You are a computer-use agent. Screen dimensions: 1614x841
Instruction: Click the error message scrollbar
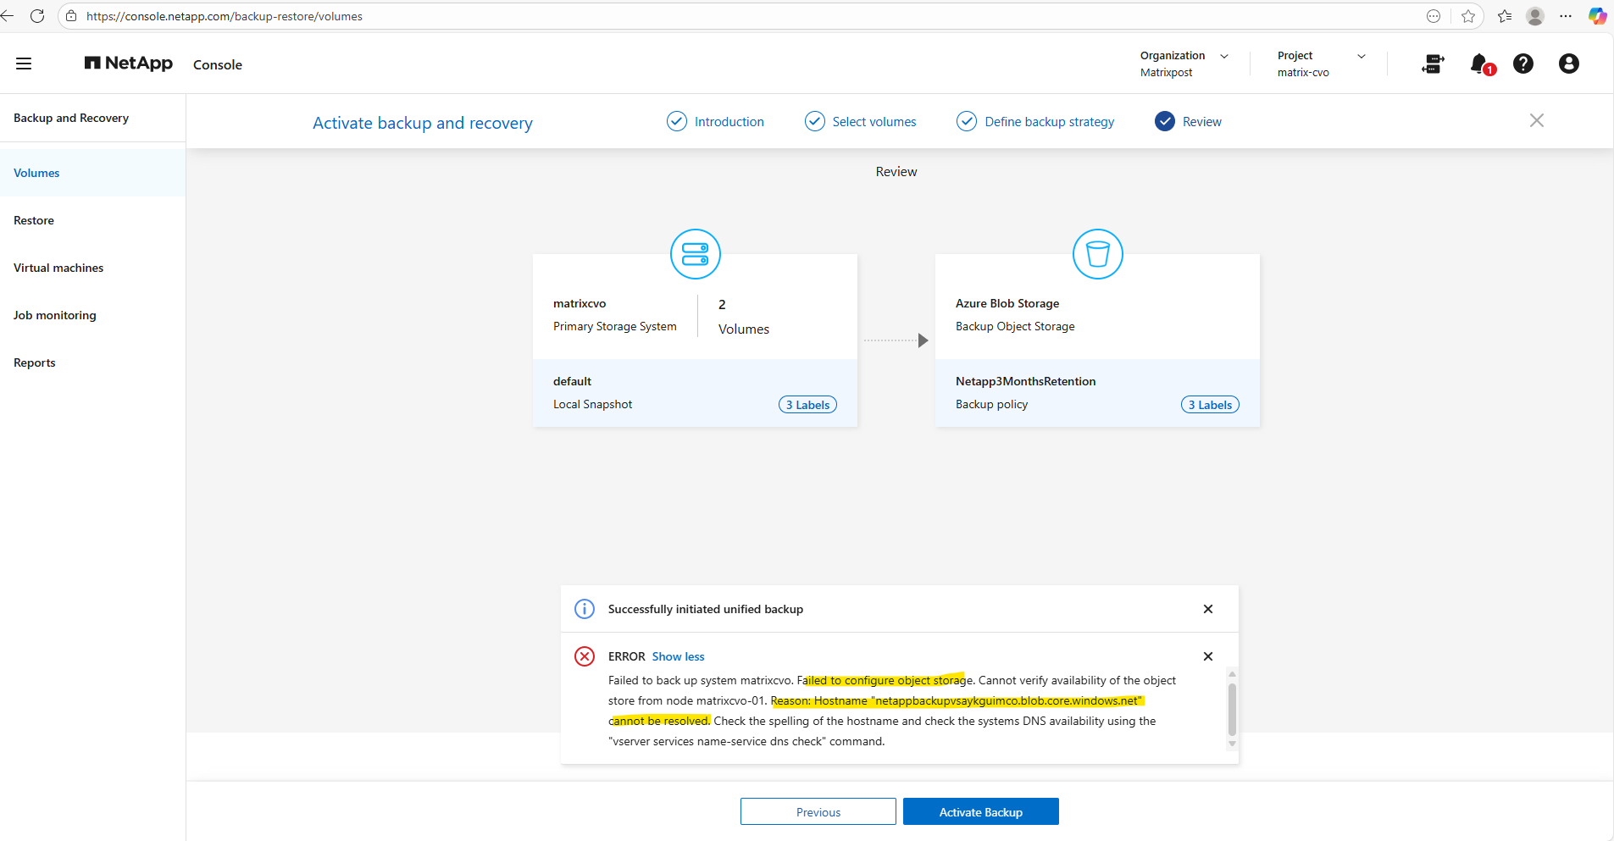[1232, 709]
